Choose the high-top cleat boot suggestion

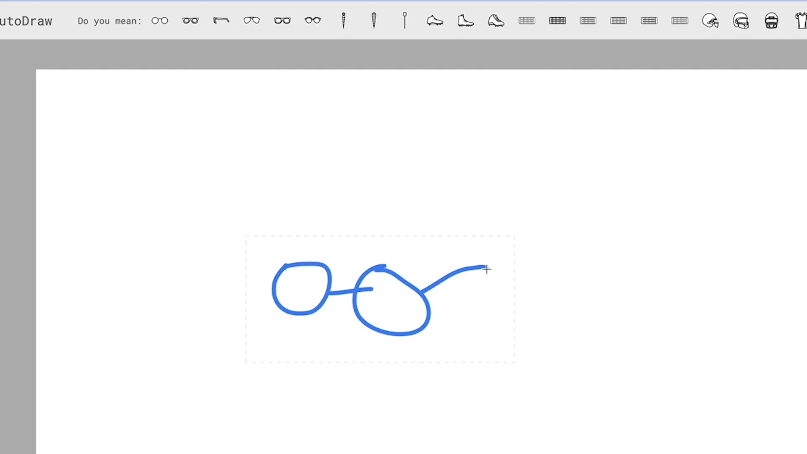(x=465, y=21)
